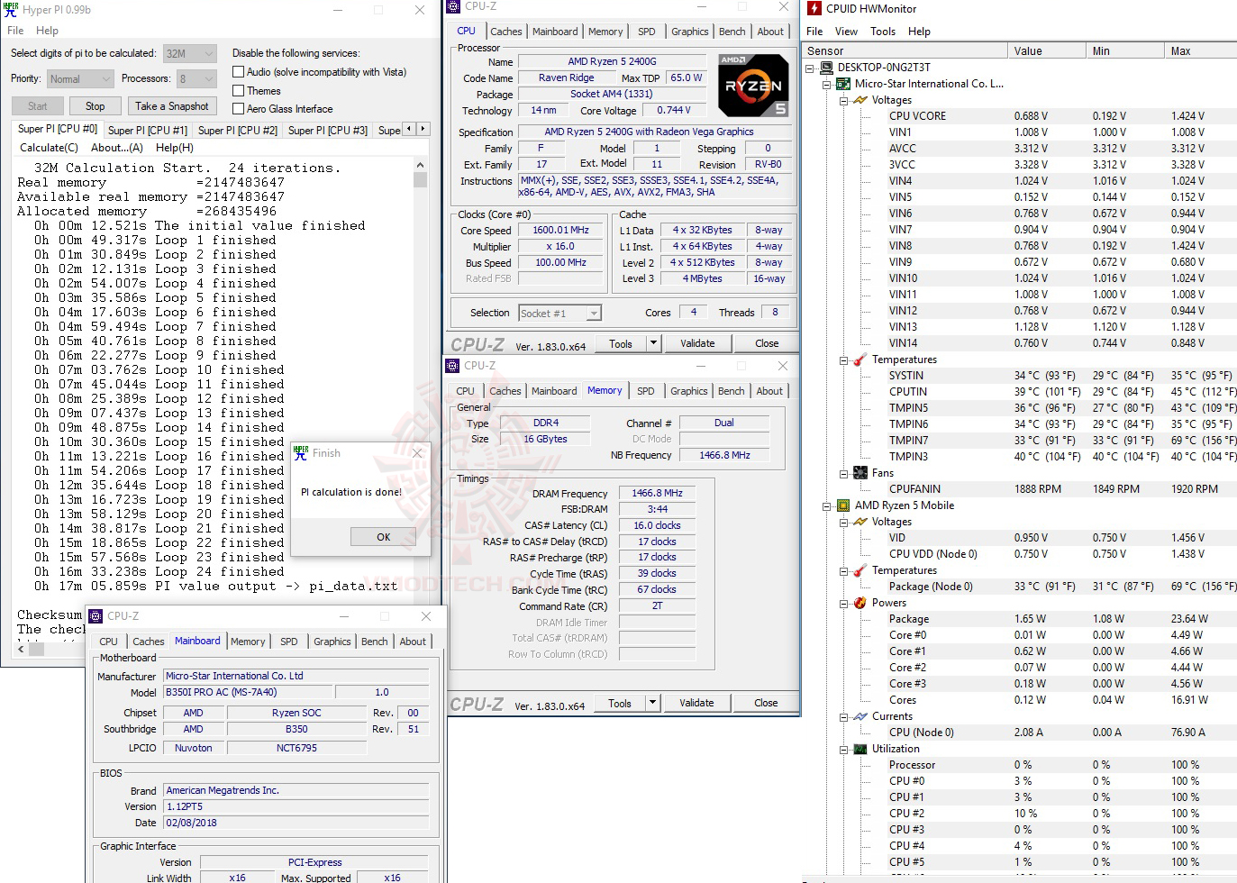This screenshot has height=883, width=1237.
Task: Click the Fans icon in HWMonitor
Action: [x=860, y=473]
